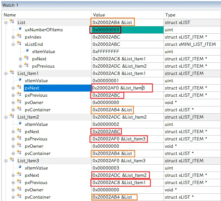Screen dimensions: 221x201
Task: Click the struct icon beside List_Item3
Action: 12,160
